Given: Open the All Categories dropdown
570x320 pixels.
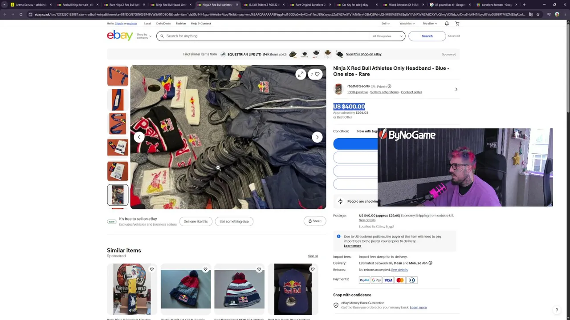Looking at the screenshot, I should [x=387, y=36].
